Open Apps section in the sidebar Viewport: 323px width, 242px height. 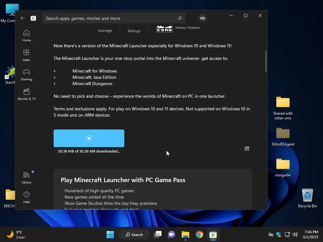point(26,55)
